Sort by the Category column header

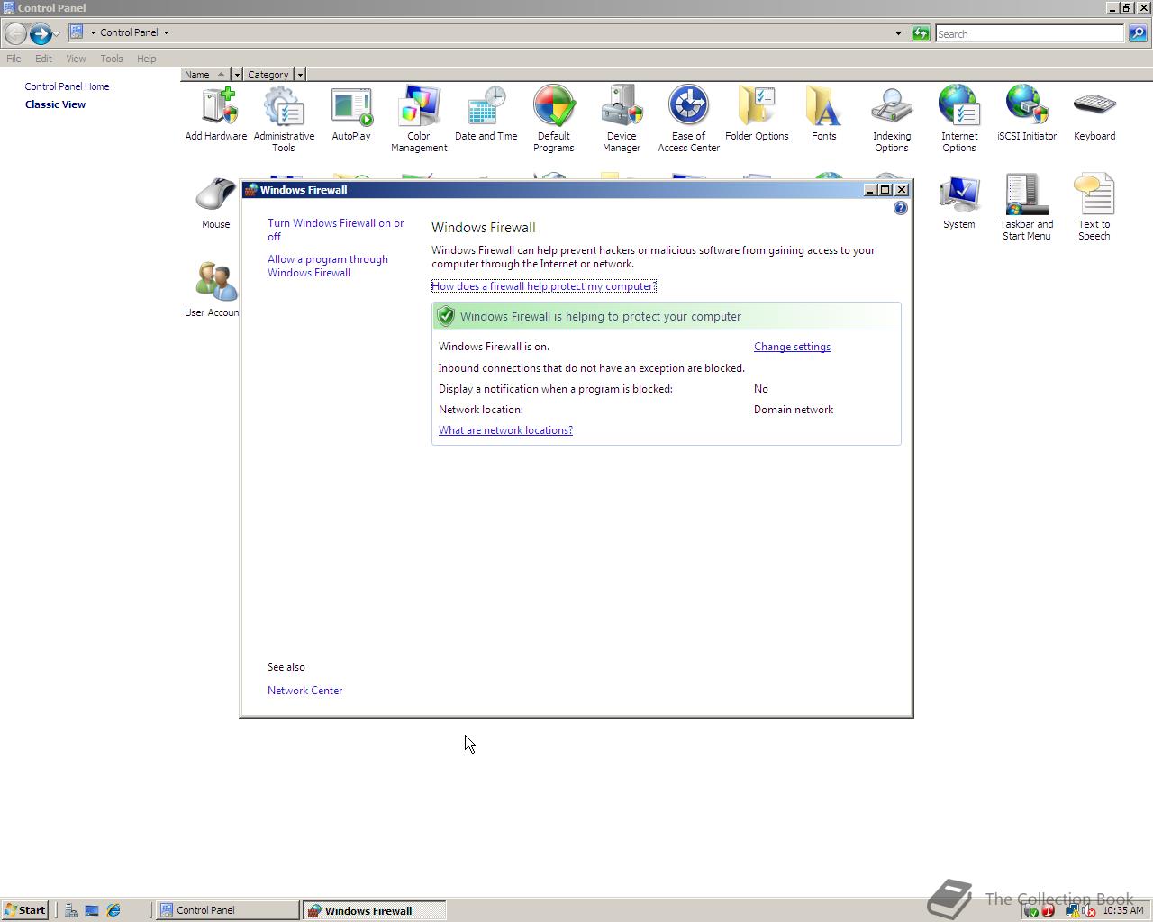(268, 75)
